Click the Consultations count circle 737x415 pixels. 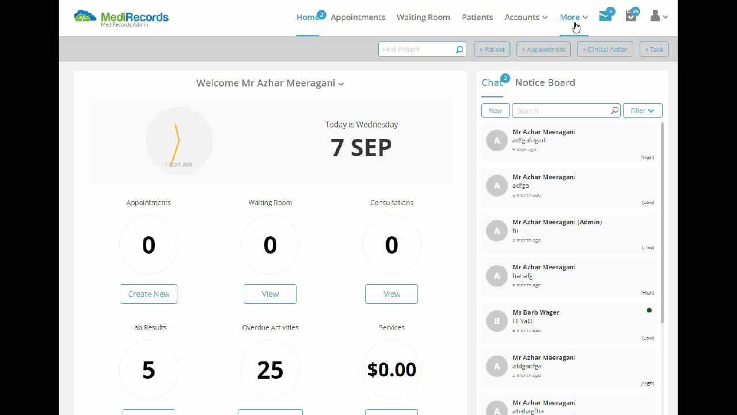[x=392, y=245]
